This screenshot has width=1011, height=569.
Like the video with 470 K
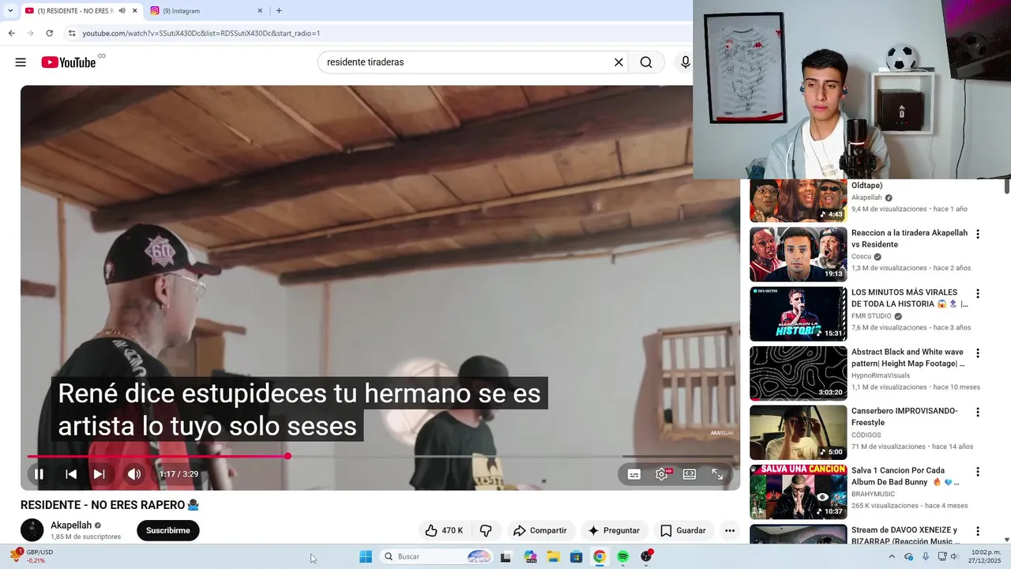pyautogui.click(x=444, y=530)
